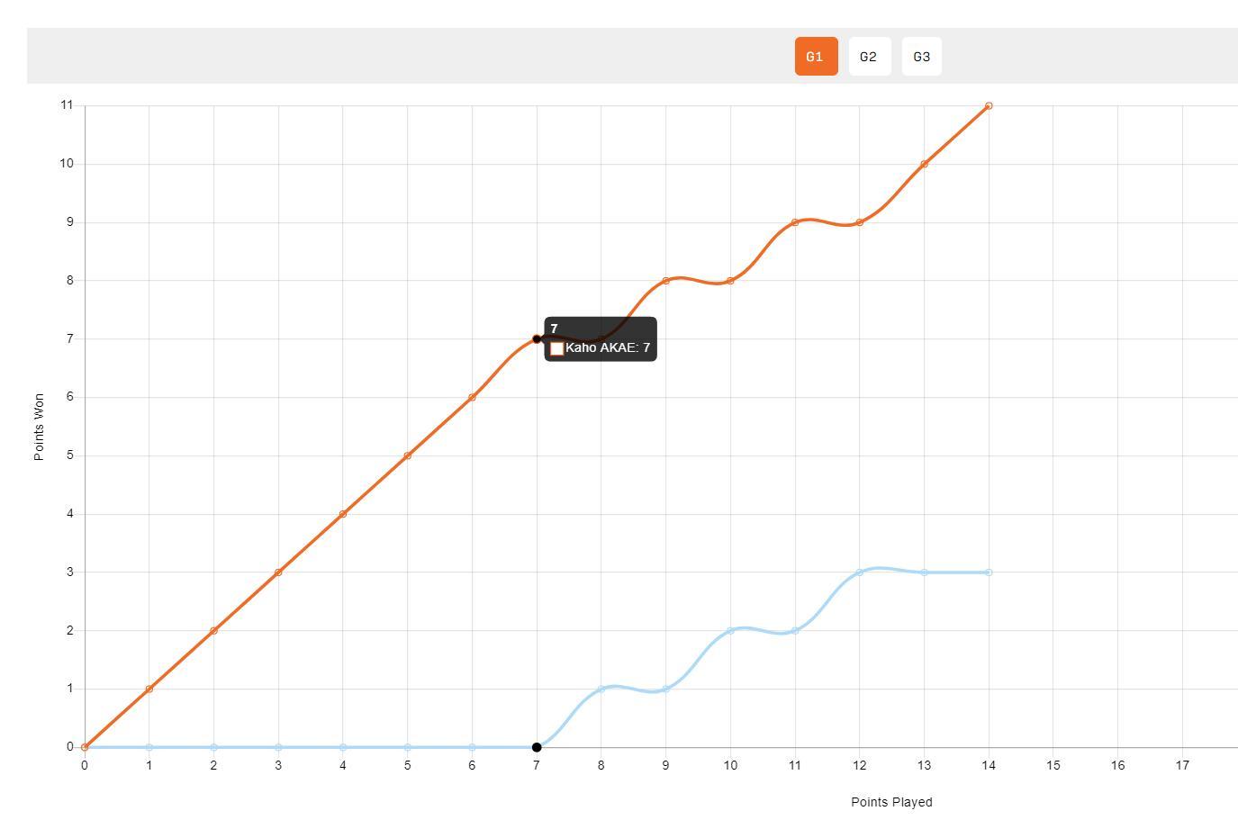Viewport: 1238px width, 820px height.
Task: Click the black marker on the blue line
Action: click(537, 747)
